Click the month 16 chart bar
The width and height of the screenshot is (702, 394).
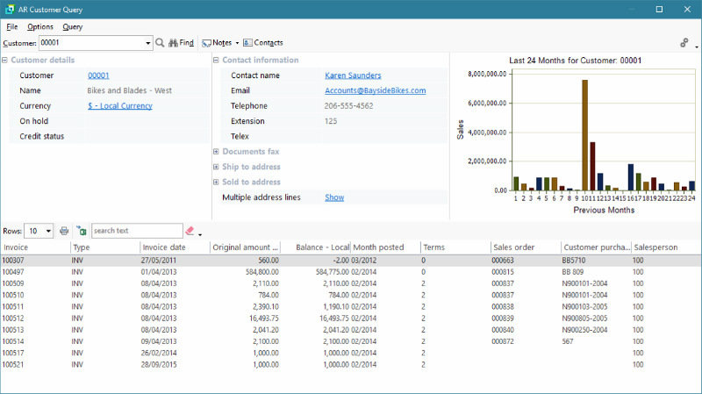631,177
